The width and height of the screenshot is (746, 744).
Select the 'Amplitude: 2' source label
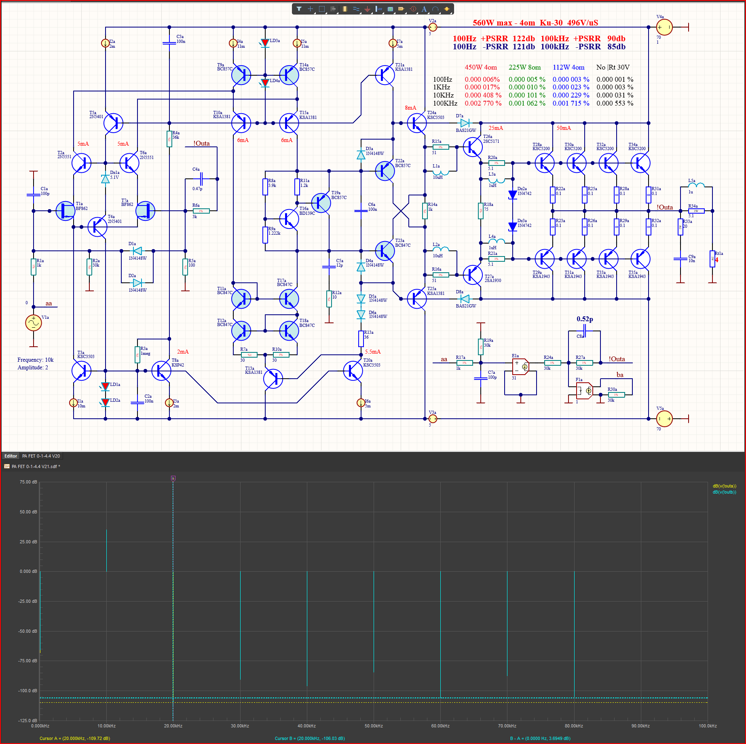[32, 367]
